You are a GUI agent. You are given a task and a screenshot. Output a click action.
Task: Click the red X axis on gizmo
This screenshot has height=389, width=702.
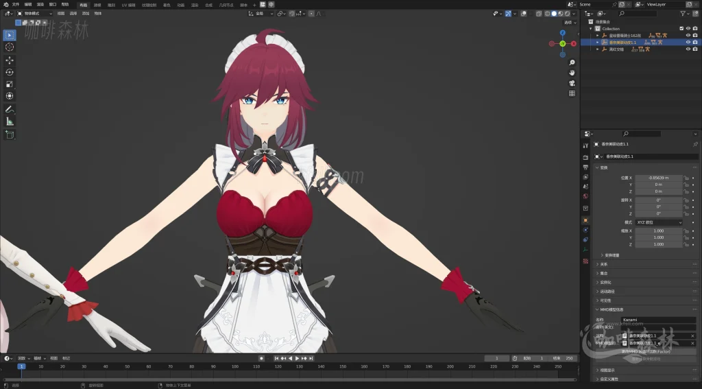[574, 43]
